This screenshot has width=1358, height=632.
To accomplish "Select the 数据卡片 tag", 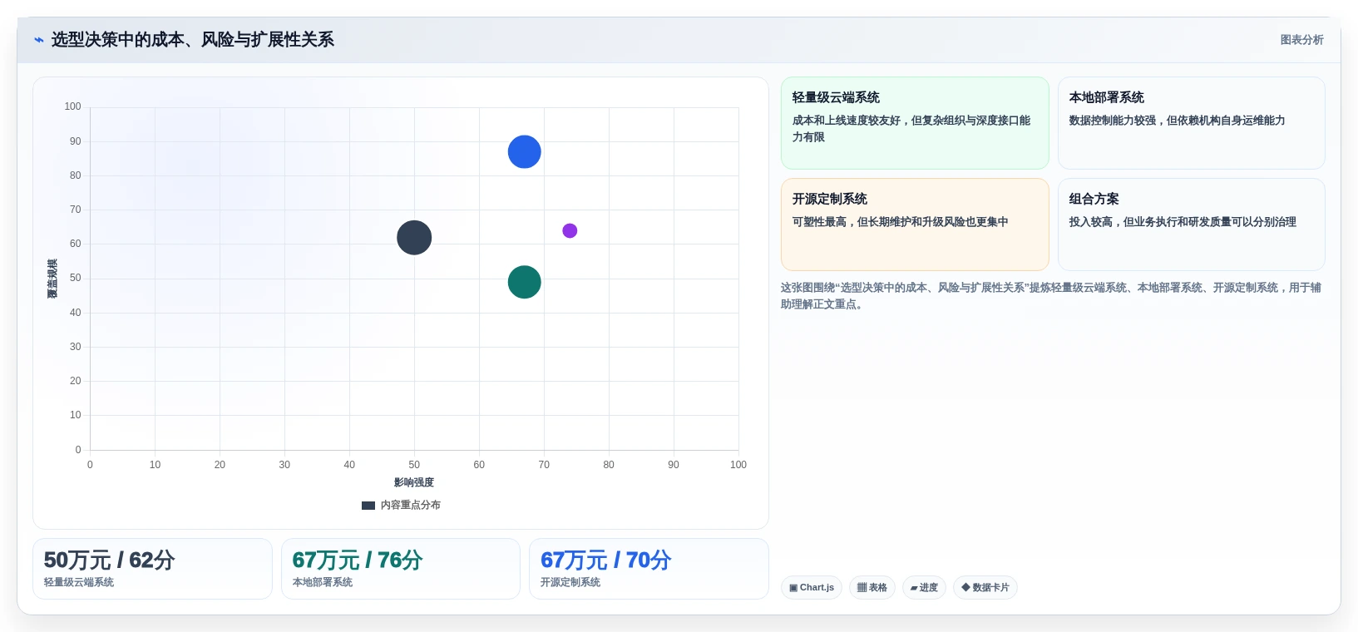I will (985, 588).
